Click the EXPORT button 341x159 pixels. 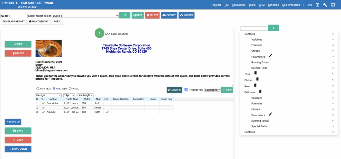pyautogui.click(x=169, y=15)
